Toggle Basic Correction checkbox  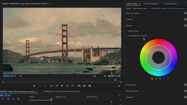186,13
